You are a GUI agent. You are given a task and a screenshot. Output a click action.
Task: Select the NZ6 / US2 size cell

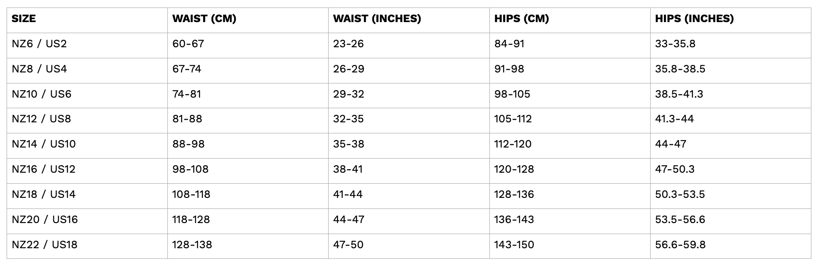pyautogui.click(x=39, y=44)
